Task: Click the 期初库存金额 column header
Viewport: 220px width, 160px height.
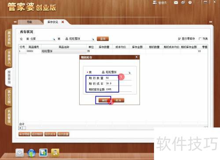Action: 189,47
